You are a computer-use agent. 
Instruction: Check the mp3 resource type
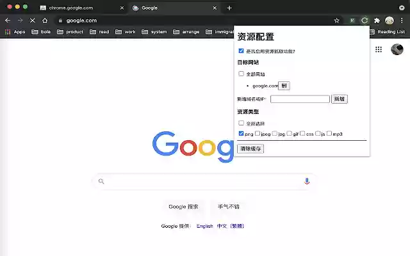point(329,134)
